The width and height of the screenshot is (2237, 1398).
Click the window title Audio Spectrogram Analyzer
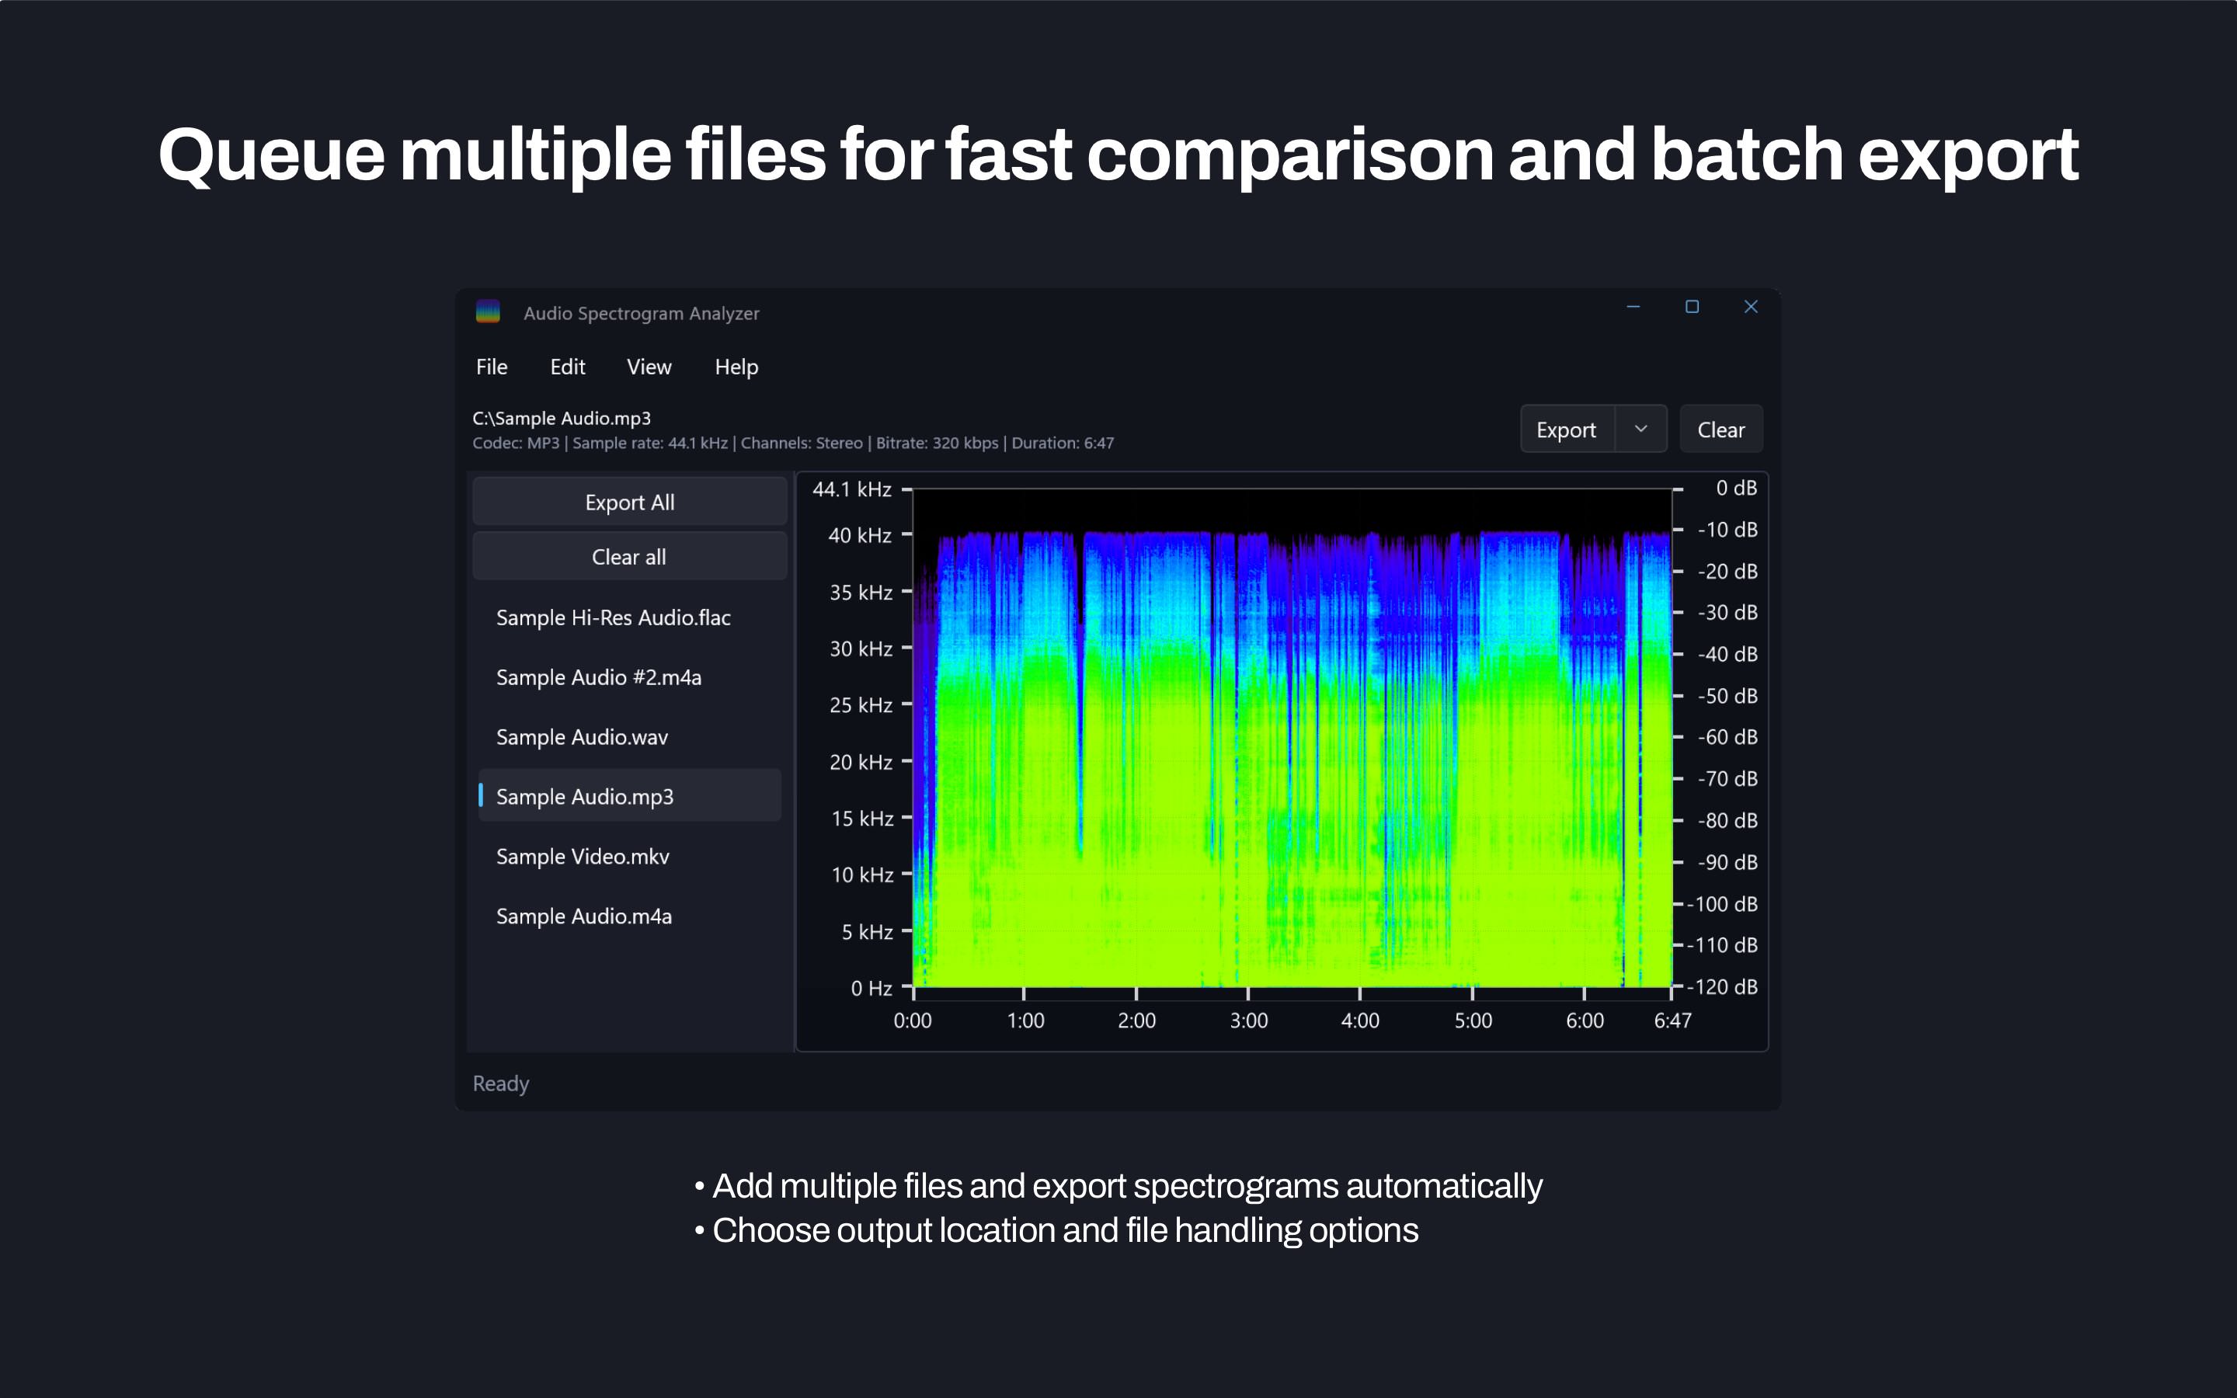(642, 314)
